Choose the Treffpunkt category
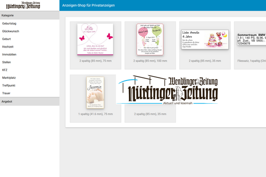 click(x=9, y=85)
